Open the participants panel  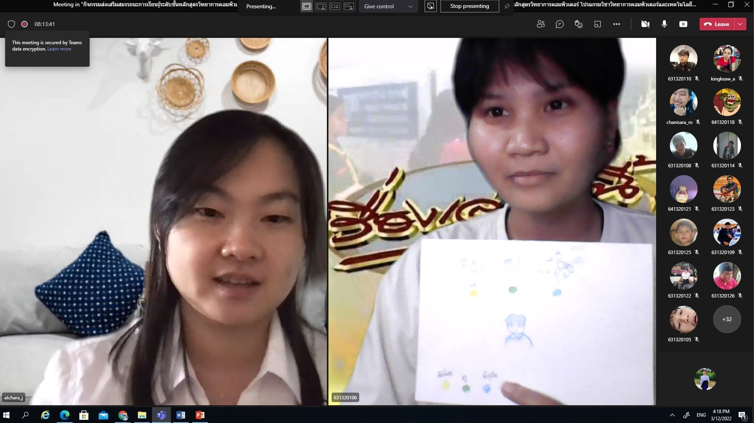(540, 24)
